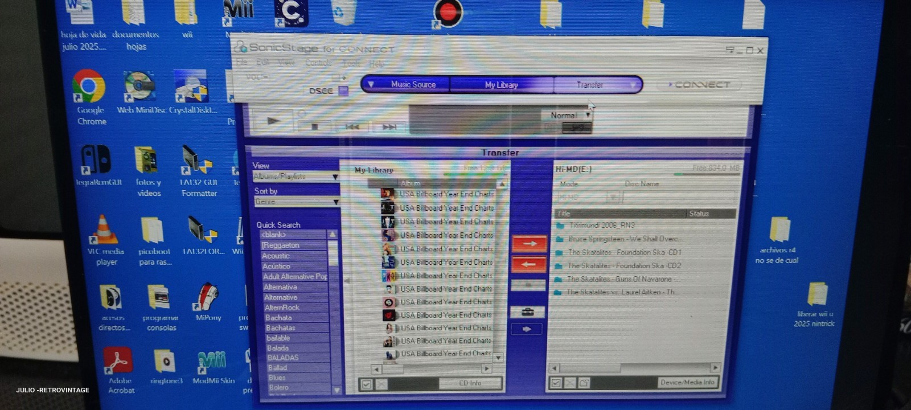Launch the ModMii Skin desktop shortcut

[x=213, y=367]
